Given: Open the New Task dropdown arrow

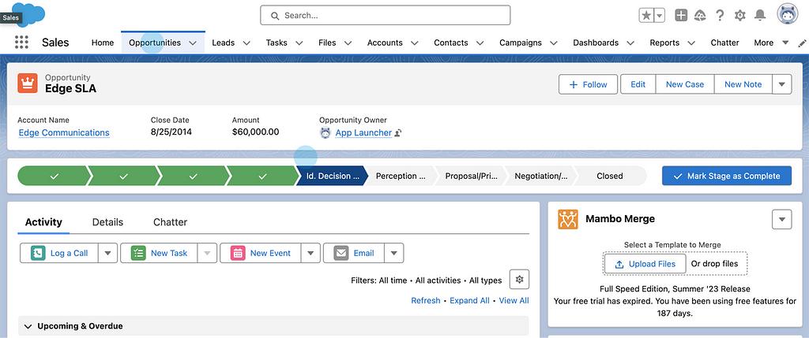Looking at the screenshot, I should click(206, 253).
